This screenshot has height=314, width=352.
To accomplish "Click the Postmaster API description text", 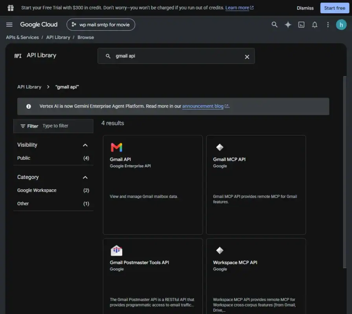I will pos(152,302).
